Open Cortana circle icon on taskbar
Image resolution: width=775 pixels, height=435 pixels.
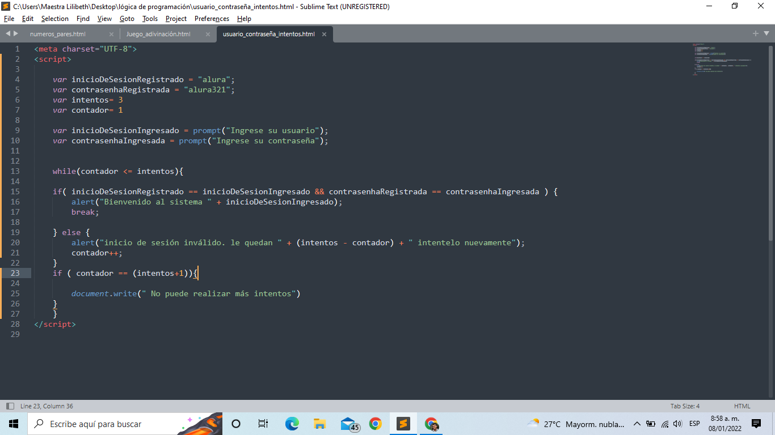pyautogui.click(x=237, y=424)
